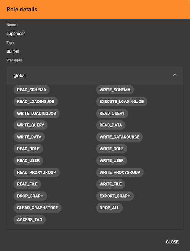
Task: Click the CLEAR_GRAPHSTORE chip
Action: coord(38,208)
